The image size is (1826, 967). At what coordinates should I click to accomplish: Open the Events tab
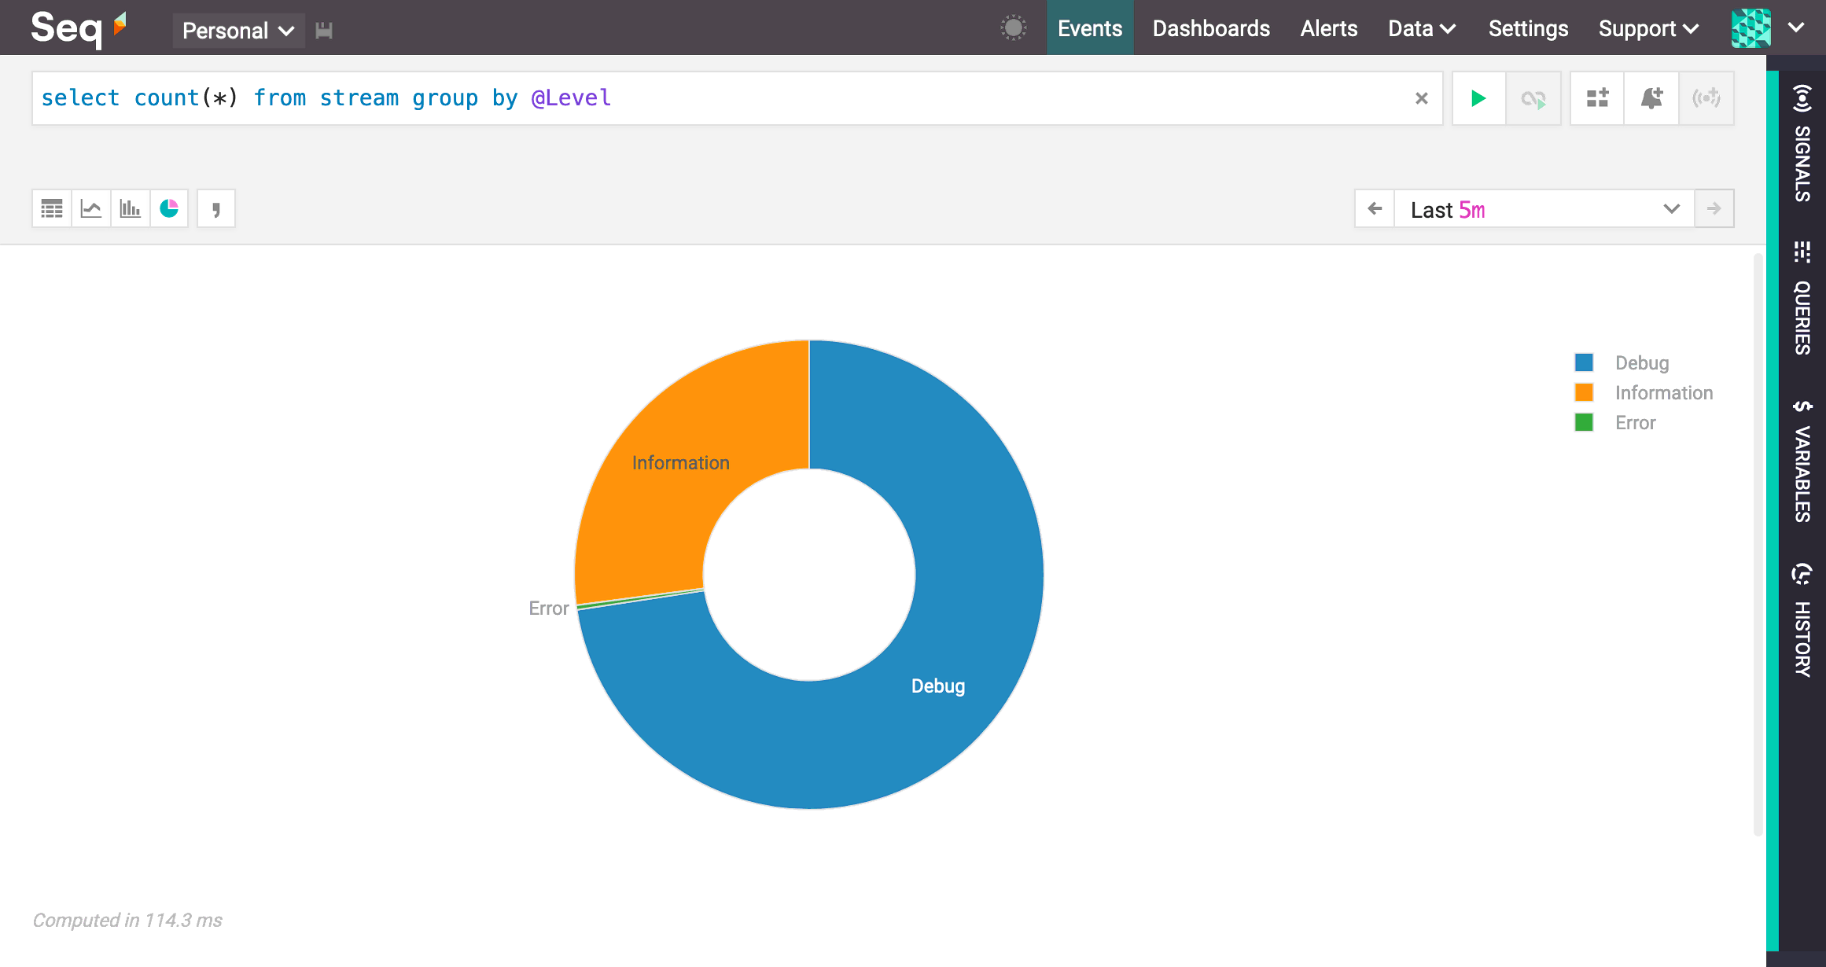point(1090,28)
